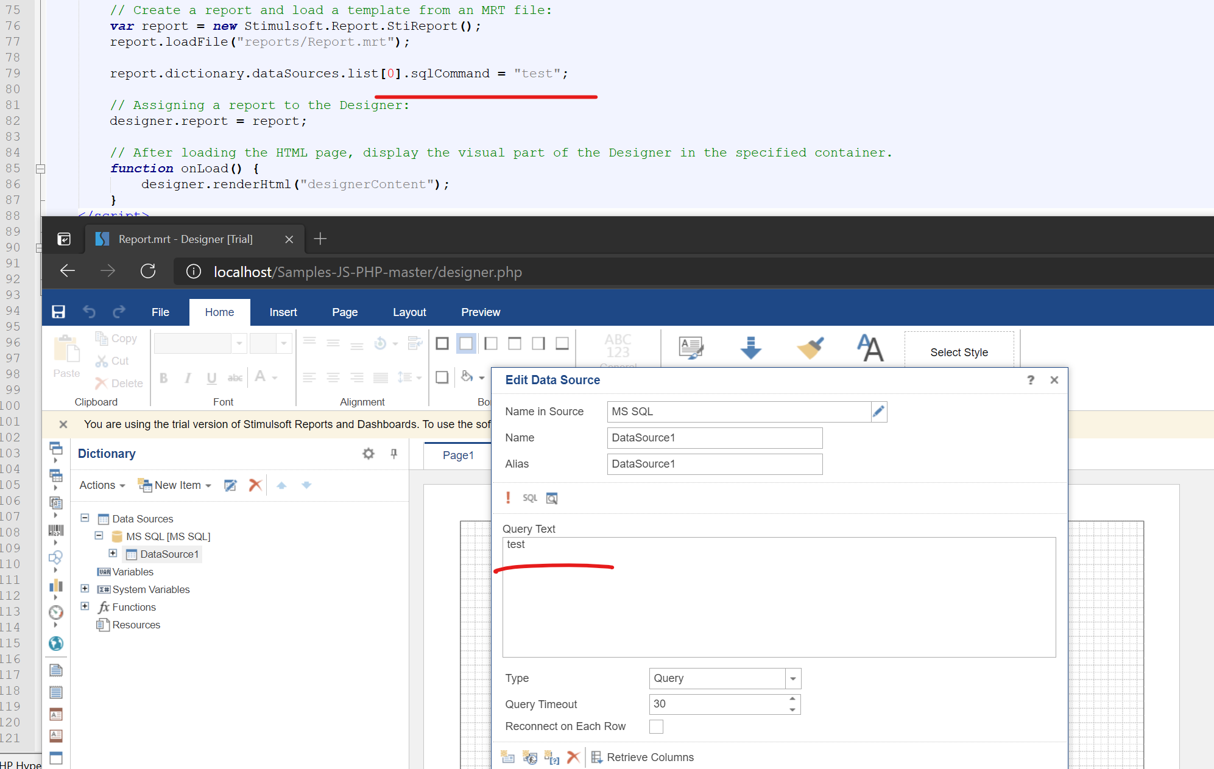Increase the Query Timeout stepper value

pyautogui.click(x=792, y=699)
